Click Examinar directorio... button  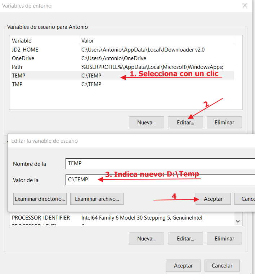pyautogui.click(x=40, y=199)
